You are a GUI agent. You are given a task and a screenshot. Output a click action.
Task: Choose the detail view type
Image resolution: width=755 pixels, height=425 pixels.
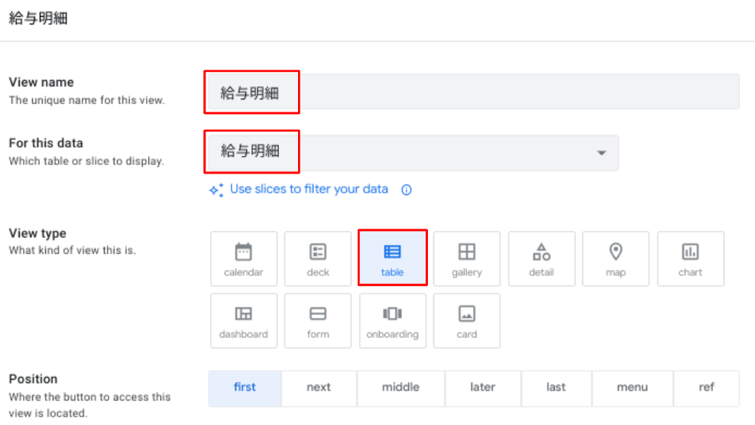pyautogui.click(x=541, y=259)
